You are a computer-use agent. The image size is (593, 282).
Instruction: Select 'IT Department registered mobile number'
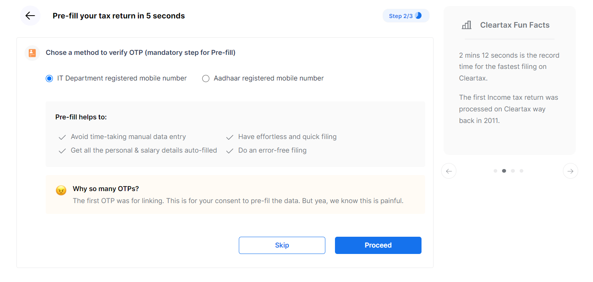point(49,78)
